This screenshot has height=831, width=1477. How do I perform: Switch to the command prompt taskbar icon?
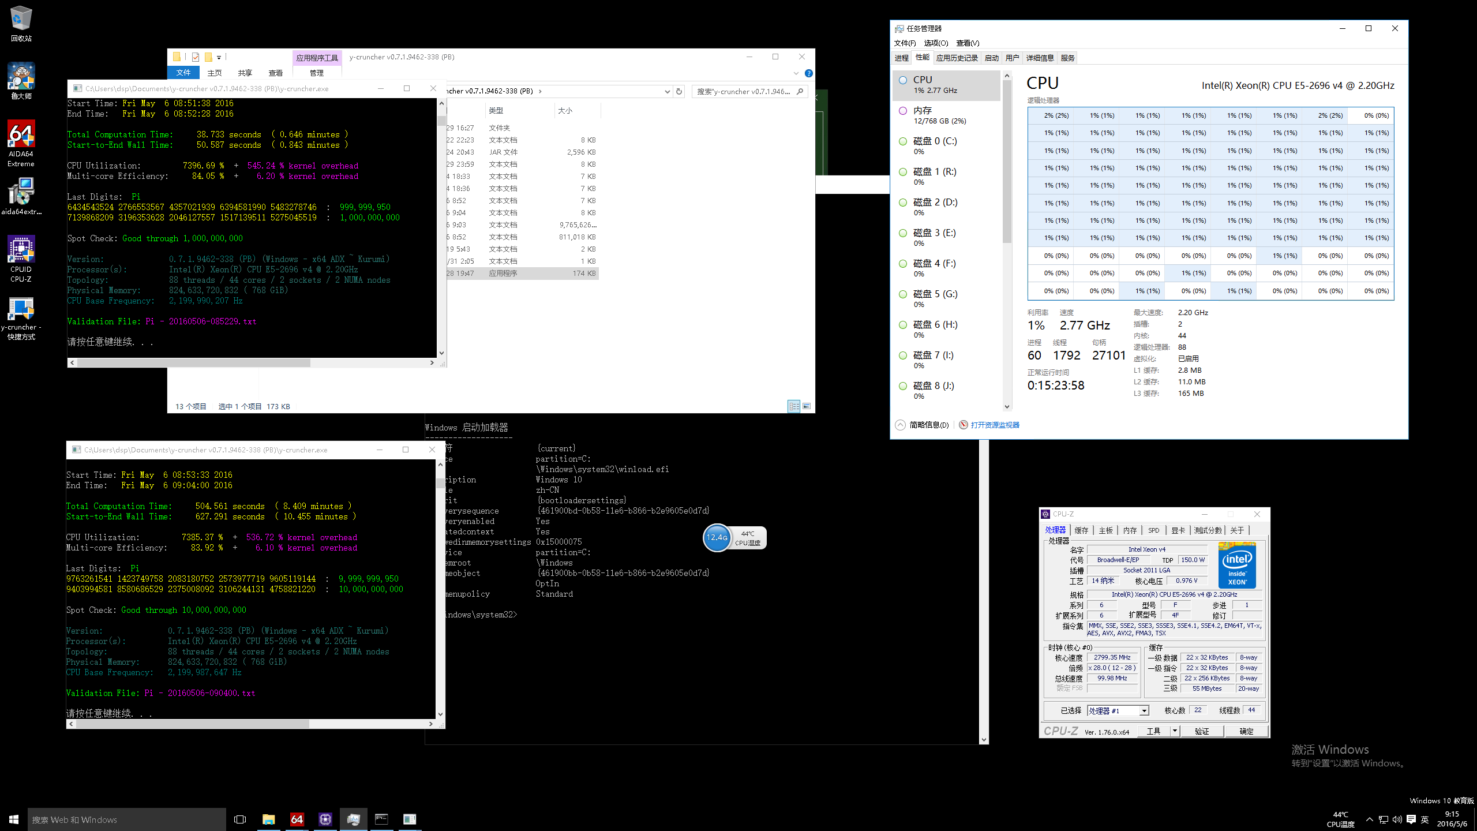pyautogui.click(x=381, y=819)
